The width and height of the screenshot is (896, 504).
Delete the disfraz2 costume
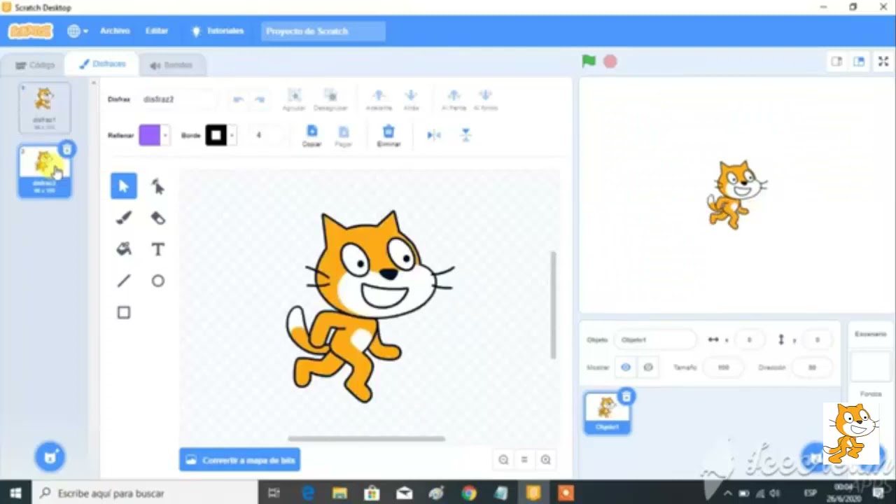point(66,149)
